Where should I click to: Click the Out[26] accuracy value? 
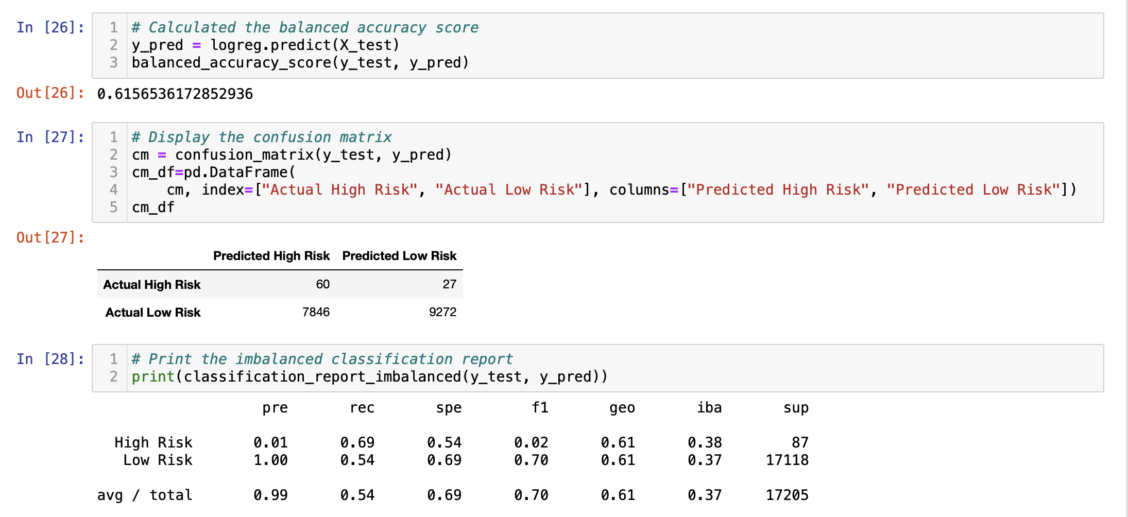tap(175, 94)
